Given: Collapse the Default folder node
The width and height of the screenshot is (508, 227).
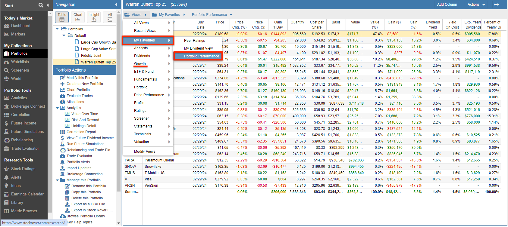Looking at the screenshot, I should click(64, 36).
